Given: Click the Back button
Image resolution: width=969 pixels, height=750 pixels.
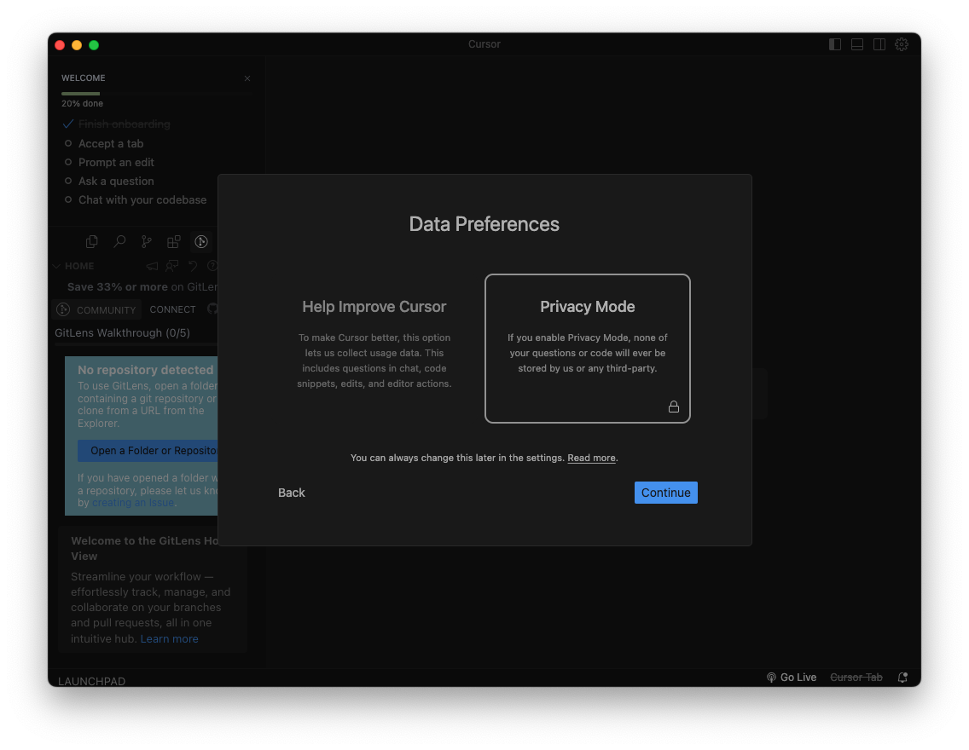Looking at the screenshot, I should pos(292,493).
